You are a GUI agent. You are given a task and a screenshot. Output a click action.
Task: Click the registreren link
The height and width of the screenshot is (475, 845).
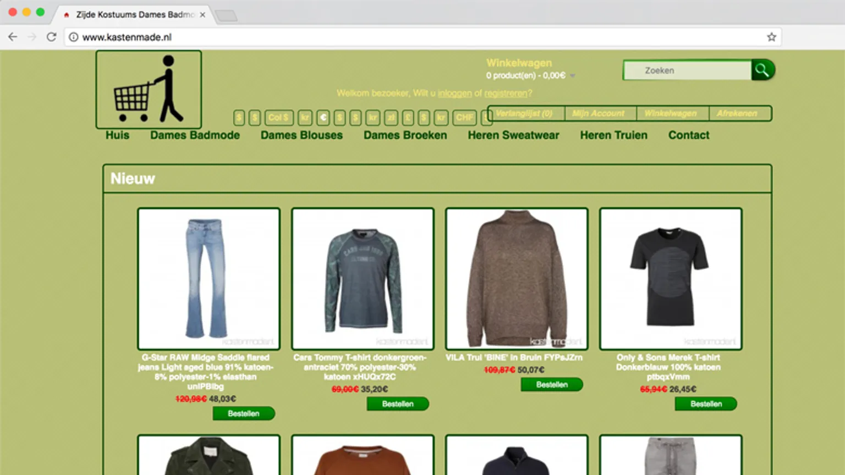point(505,93)
